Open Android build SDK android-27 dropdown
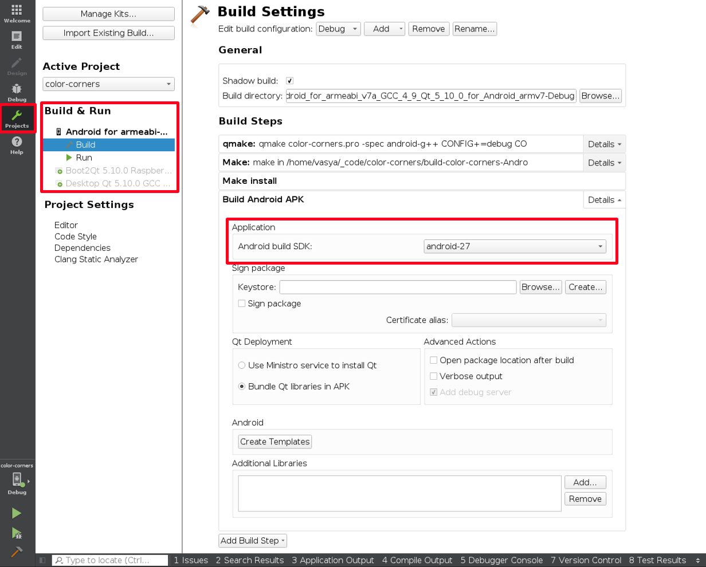Screen dimensions: 706x567 click(515, 246)
